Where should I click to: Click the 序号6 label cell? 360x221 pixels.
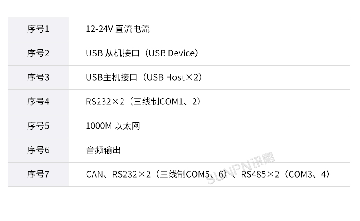pyautogui.click(x=38, y=150)
